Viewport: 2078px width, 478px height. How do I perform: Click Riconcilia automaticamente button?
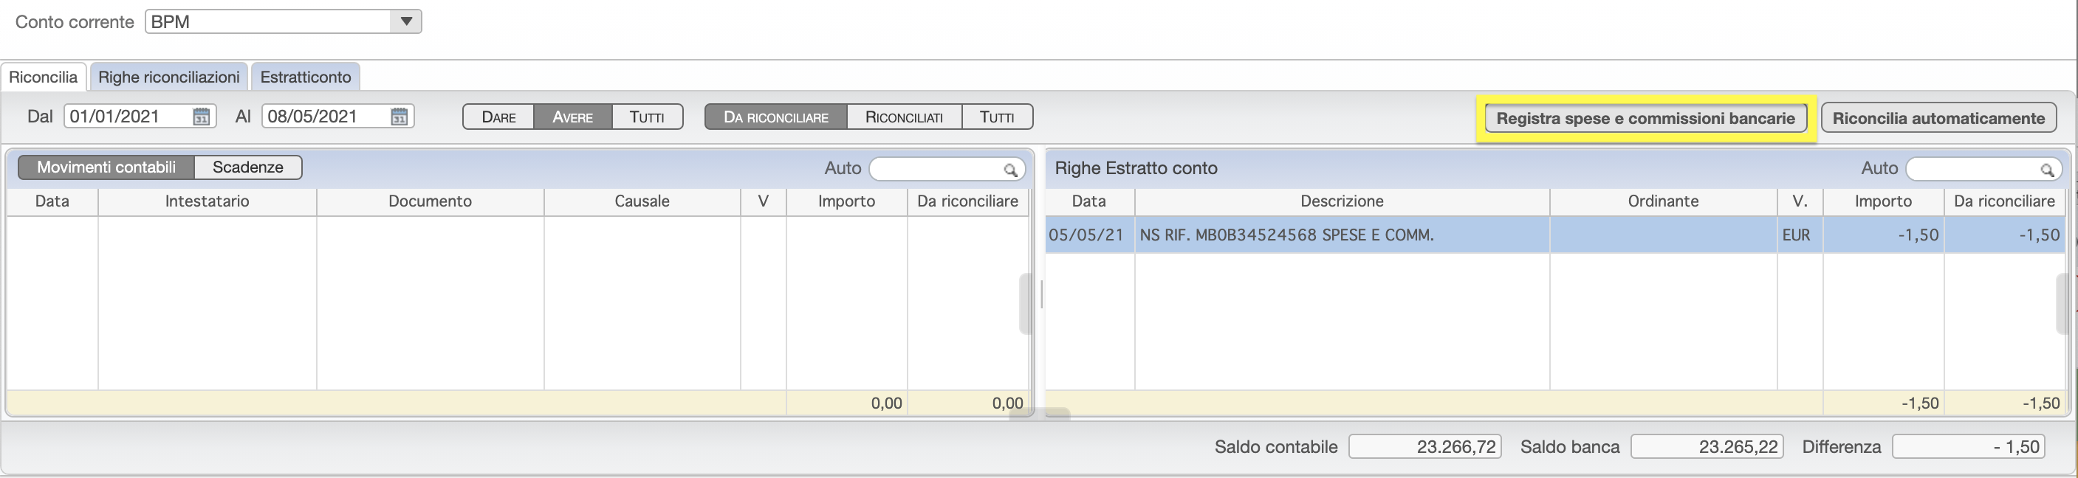(1938, 119)
